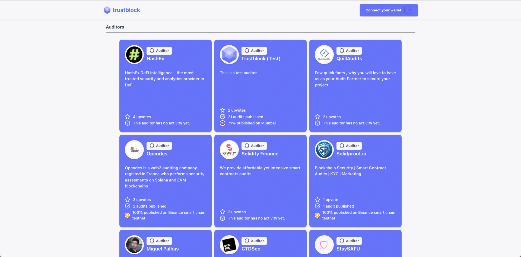Click star icon beside 1 upvote

pyautogui.click(x=317, y=199)
